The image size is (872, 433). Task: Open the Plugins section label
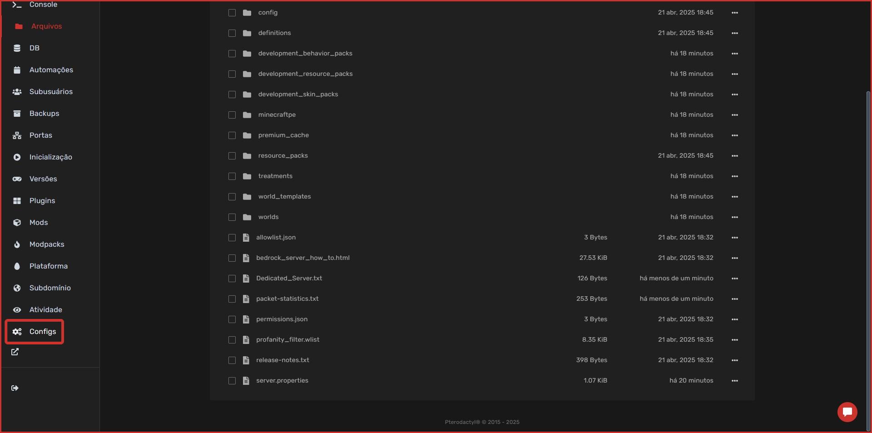pos(42,201)
